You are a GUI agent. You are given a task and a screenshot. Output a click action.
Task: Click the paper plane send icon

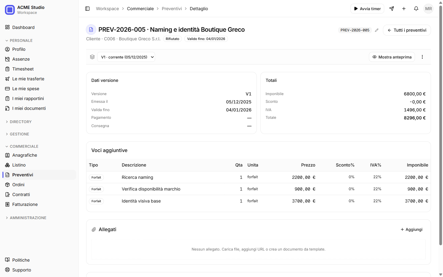click(x=392, y=9)
